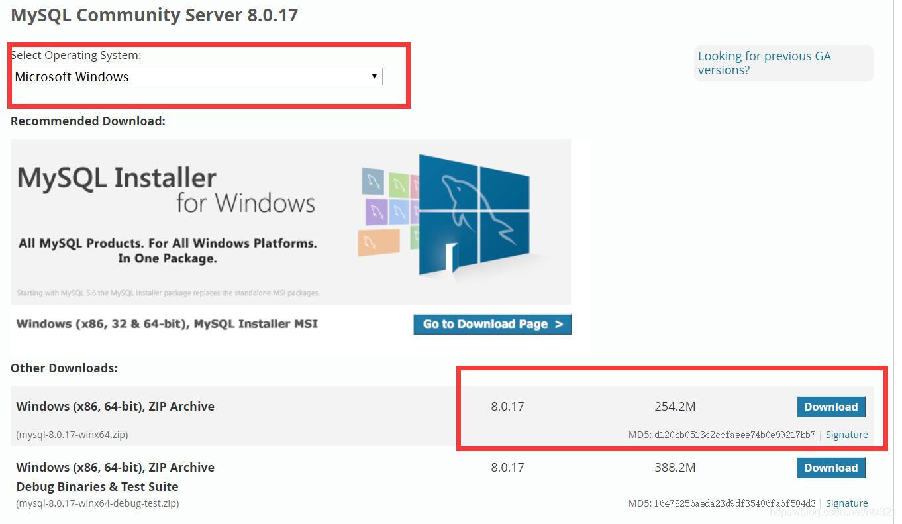This screenshot has width=902, height=524.
Task: Click the MySQL Installer for Windows banner
Action: point(291,221)
